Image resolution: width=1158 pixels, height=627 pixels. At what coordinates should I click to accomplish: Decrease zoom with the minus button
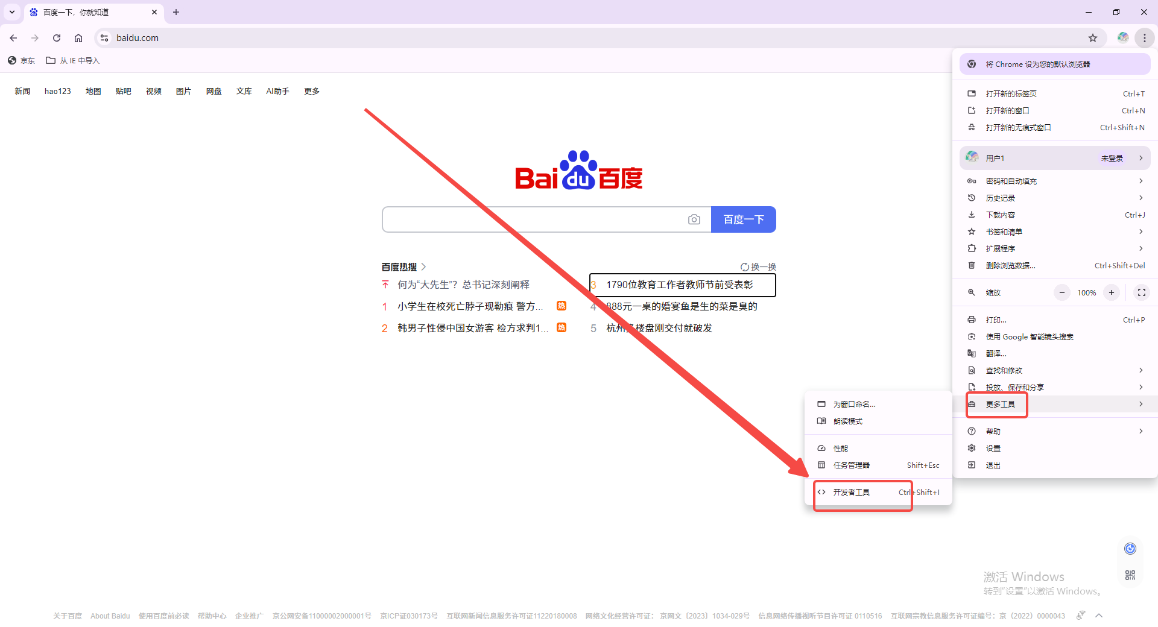coord(1062,292)
